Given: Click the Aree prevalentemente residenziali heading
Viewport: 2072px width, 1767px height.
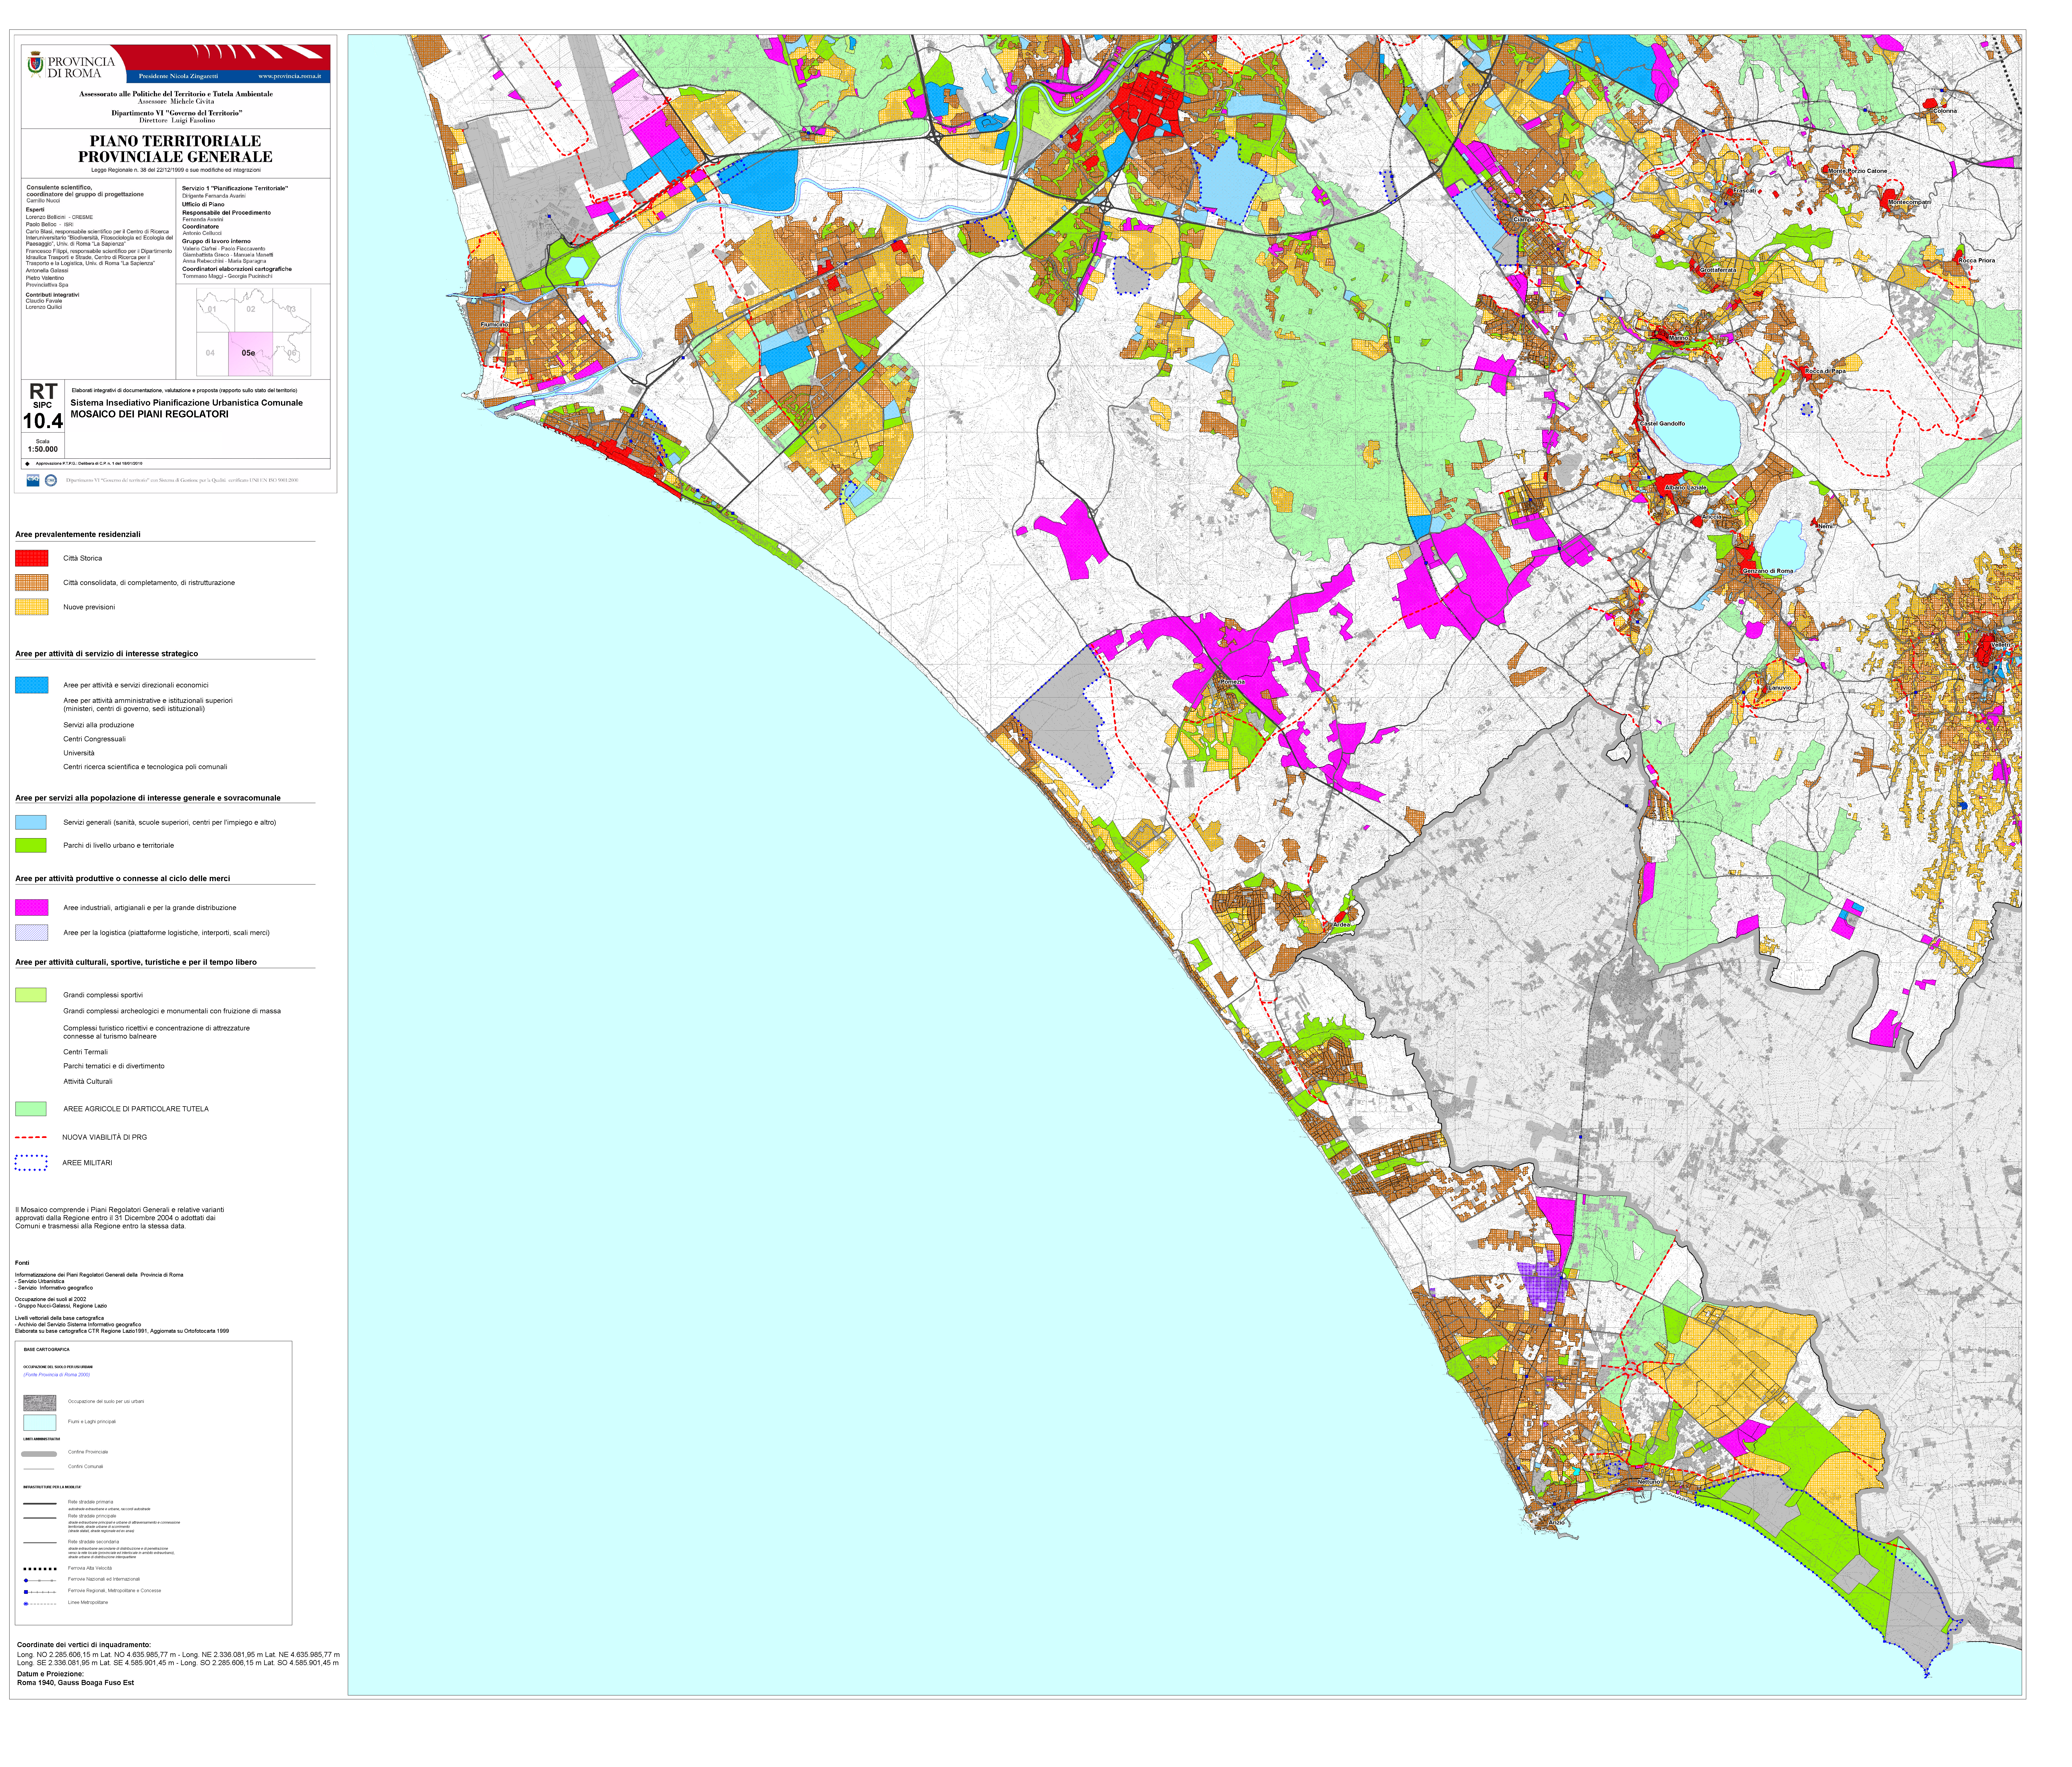Looking at the screenshot, I should pos(78,535).
